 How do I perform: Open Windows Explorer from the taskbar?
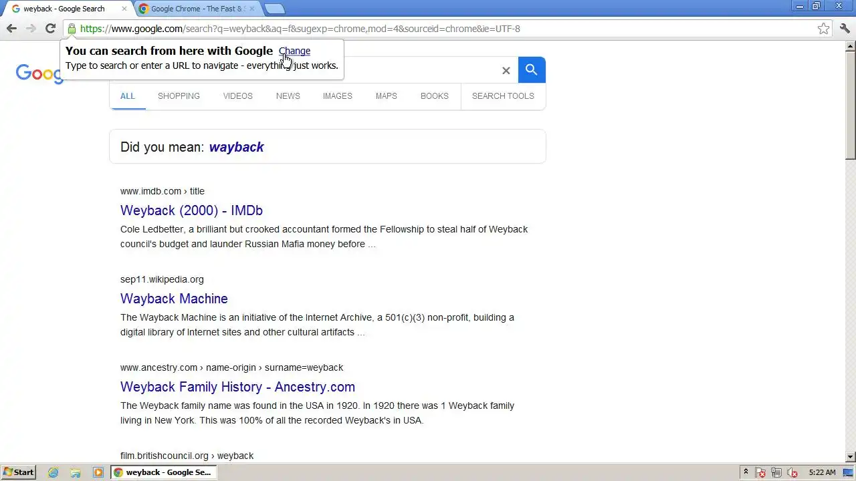coord(76,472)
